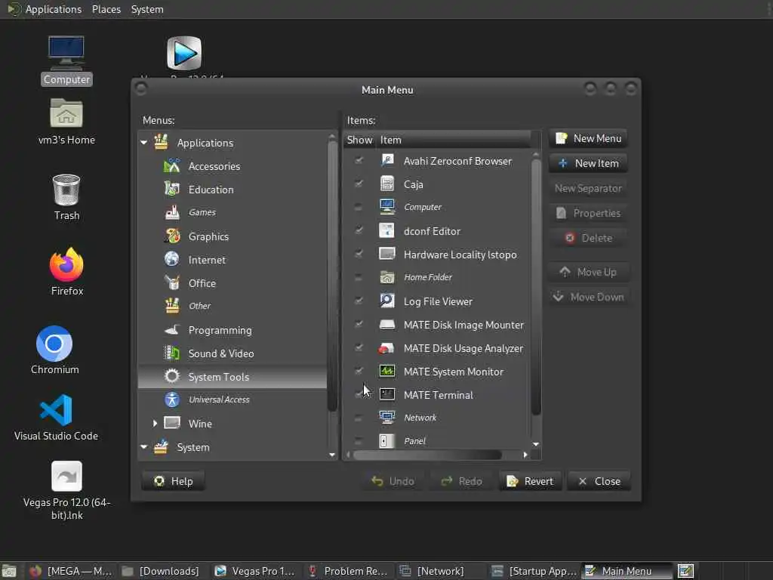Screen dimensions: 773x580
Task: Collapse the System tree node
Action: pos(143,447)
